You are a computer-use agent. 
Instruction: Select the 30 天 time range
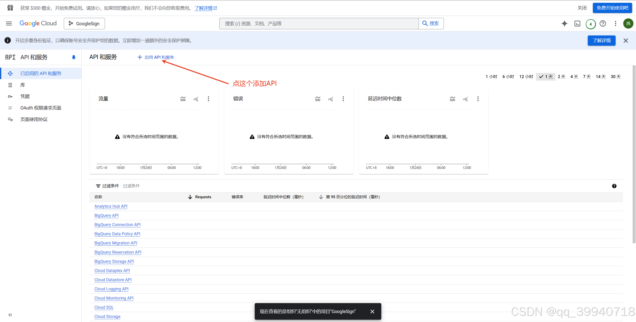616,77
